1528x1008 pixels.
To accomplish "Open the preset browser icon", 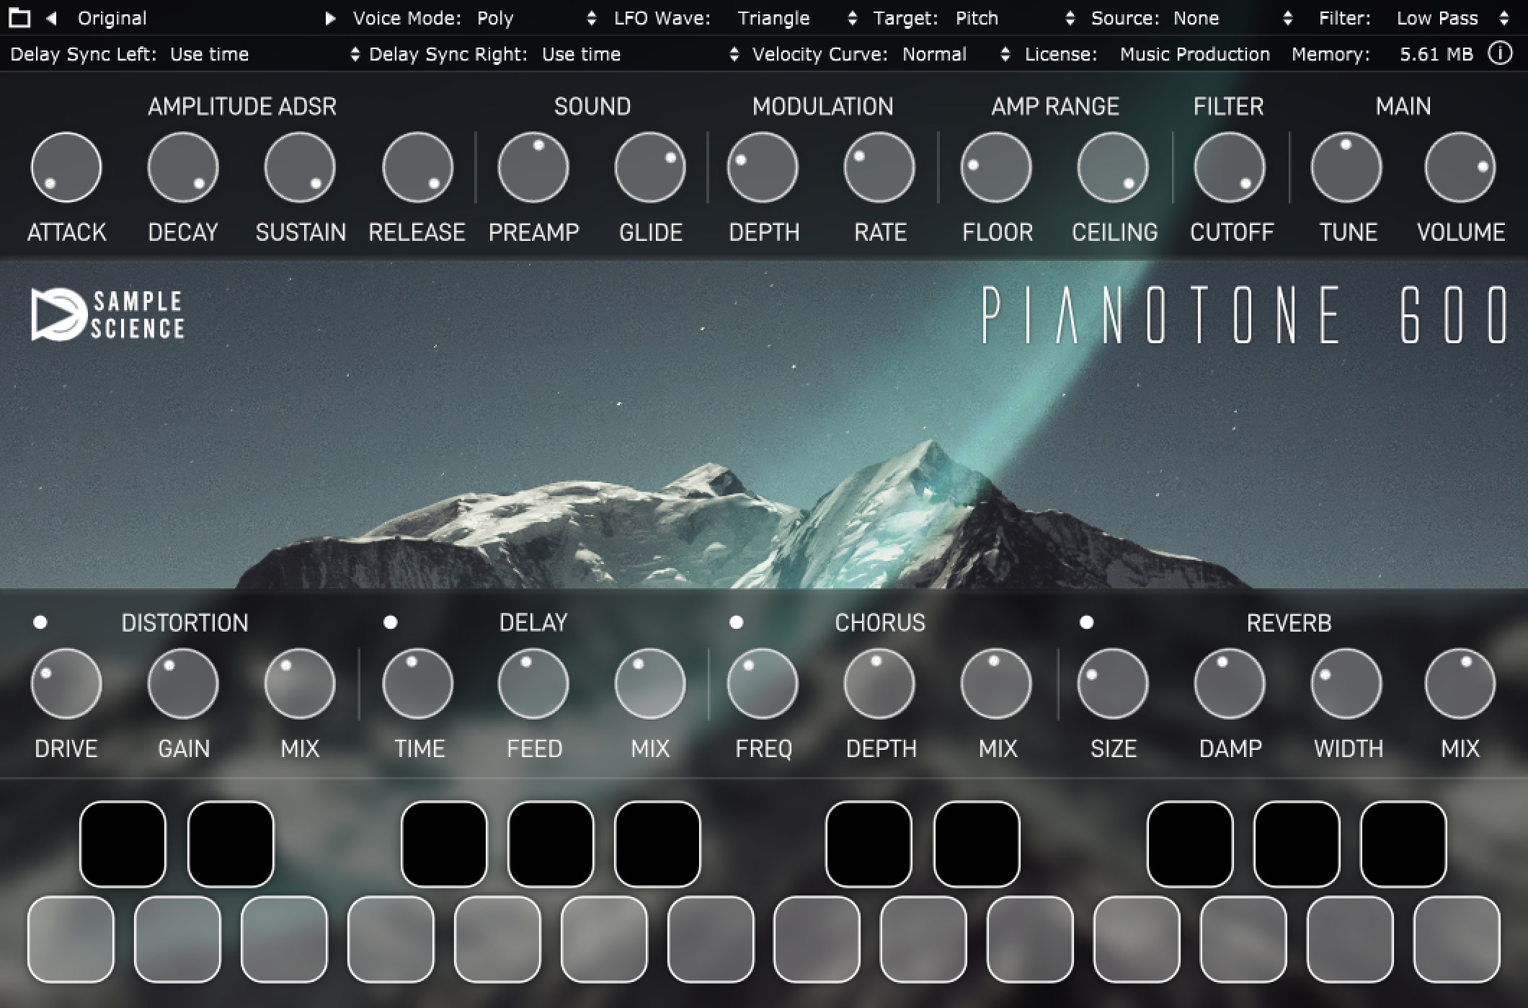I will pos(19,18).
